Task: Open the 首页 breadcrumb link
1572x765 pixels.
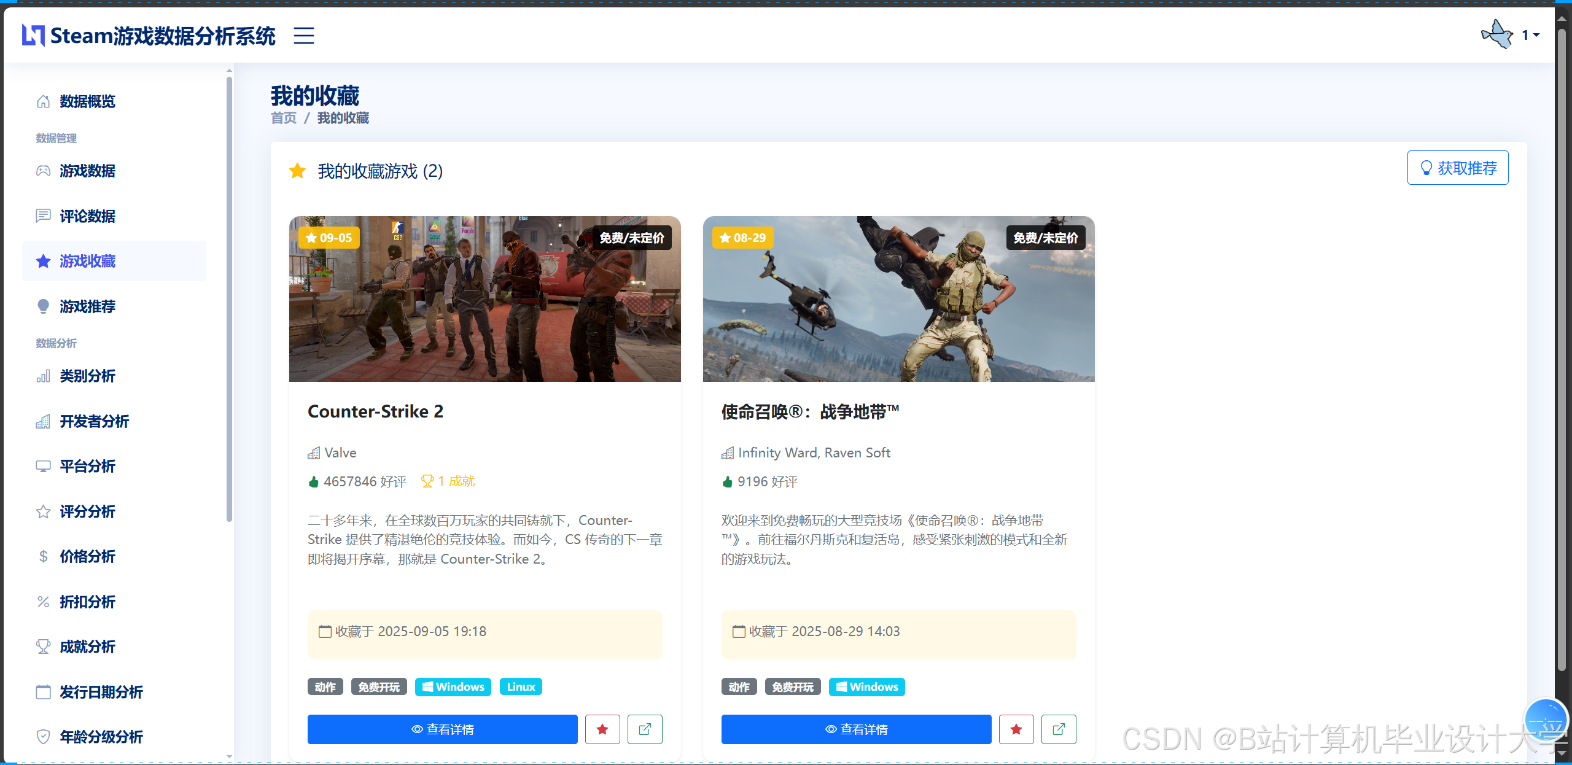Action: 283,118
